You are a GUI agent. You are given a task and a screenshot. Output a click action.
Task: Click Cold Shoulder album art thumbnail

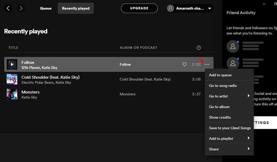tap(12, 79)
